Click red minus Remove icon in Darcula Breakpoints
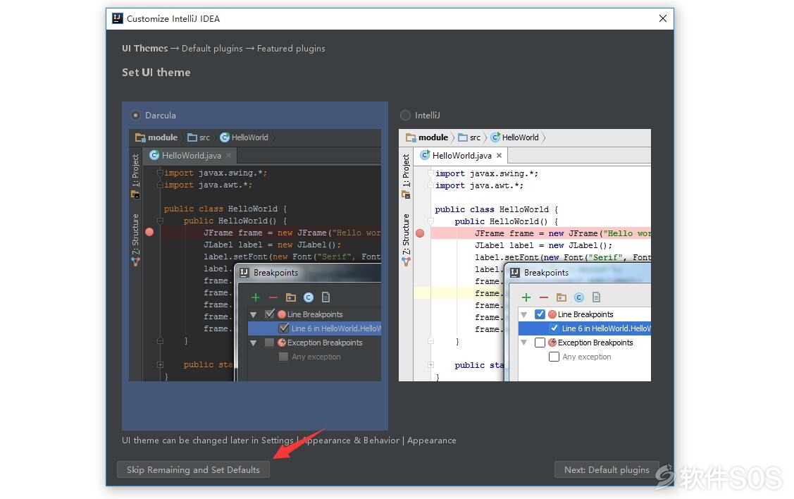This screenshot has width=794, height=499. 273,297
